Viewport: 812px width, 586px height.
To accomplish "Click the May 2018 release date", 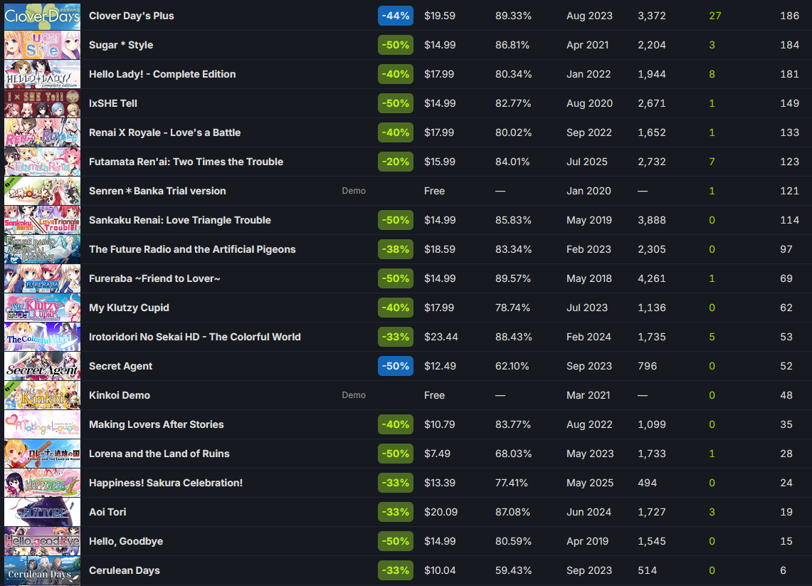I will [x=589, y=278].
